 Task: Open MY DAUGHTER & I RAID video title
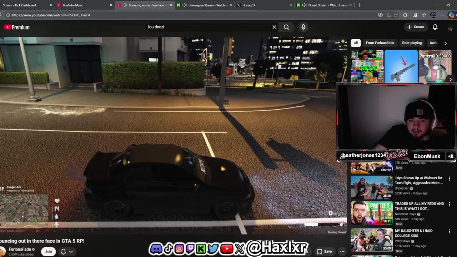413,233
